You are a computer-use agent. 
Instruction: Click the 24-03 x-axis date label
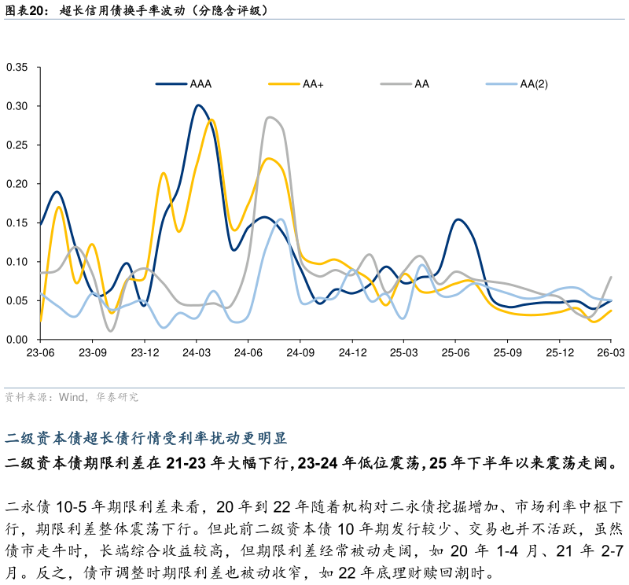pyautogui.click(x=196, y=354)
